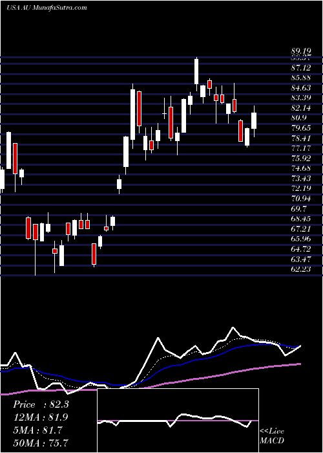Click the 75.92 price axis label
Screen dimensions: 323x453
pos(300,159)
